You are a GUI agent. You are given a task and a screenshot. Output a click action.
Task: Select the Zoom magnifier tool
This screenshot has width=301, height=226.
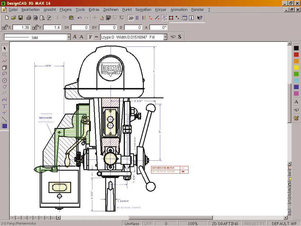(4, 54)
